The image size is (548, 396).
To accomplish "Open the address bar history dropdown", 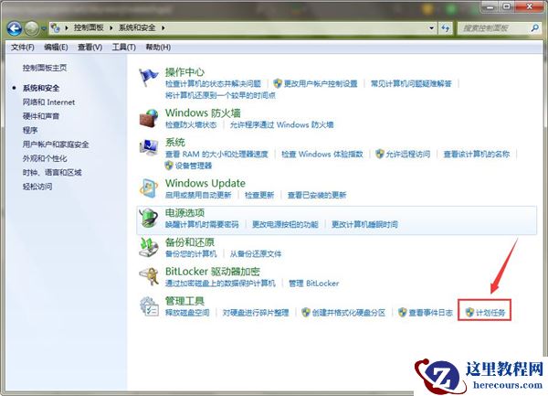I will click(432, 28).
